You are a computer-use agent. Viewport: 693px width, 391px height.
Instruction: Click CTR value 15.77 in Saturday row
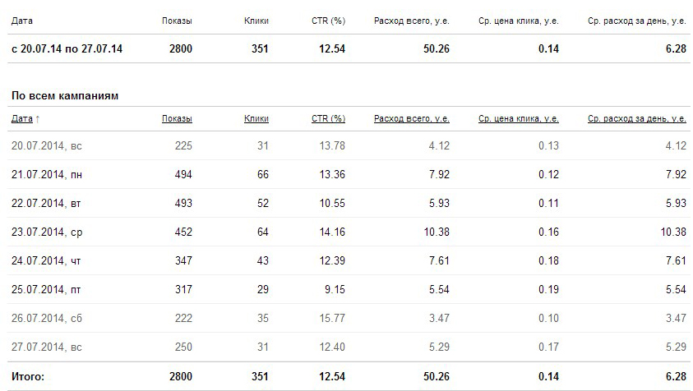(332, 318)
